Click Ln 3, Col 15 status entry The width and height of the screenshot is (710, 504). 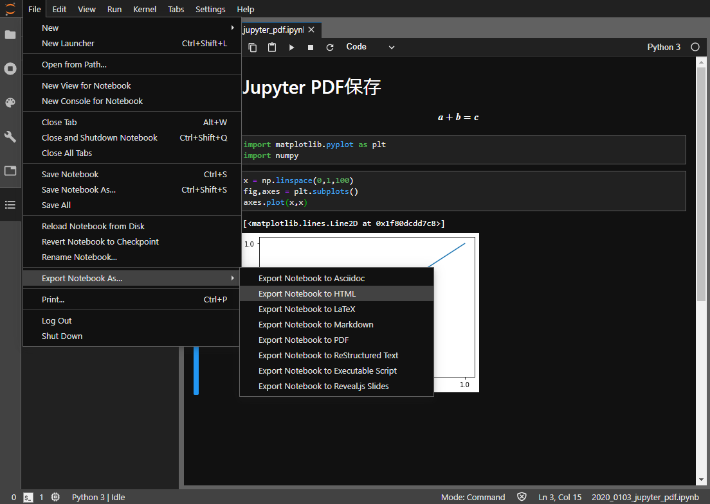(x=560, y=497)
